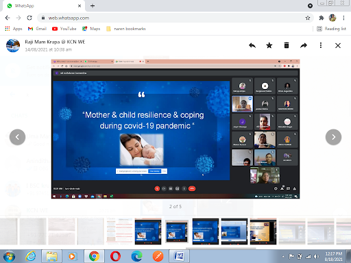Select the third blue slide thumbnail
This screenshot has width=351, height=263.
(x=206, y=231)
